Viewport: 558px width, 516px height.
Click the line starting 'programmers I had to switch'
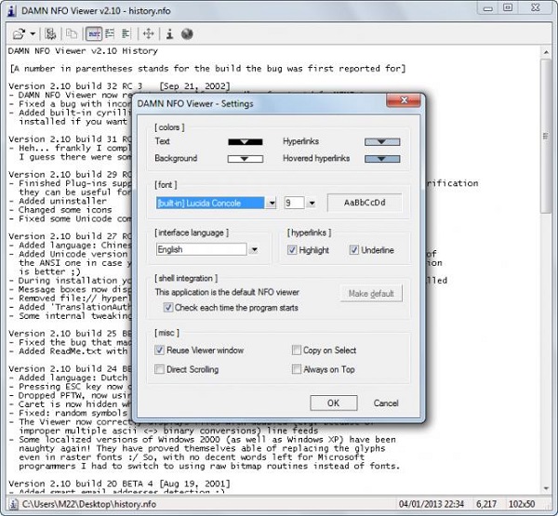209,466
